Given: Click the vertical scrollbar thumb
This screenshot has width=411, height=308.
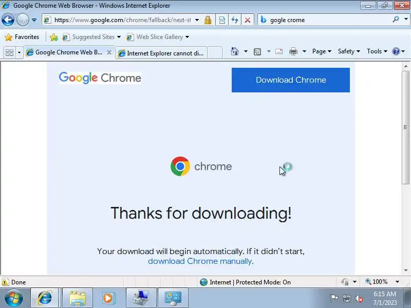Looking at the screenshot, I should 406,127.
